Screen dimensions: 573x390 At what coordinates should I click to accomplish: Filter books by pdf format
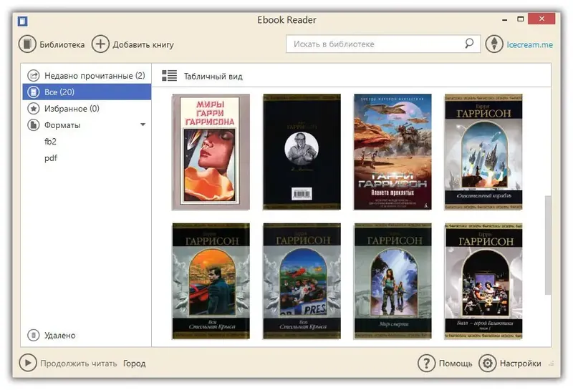click(x=50, y=158)
